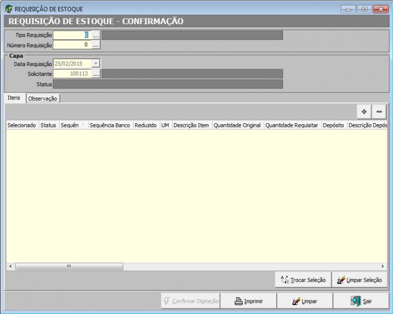The height and width of the screenshot is (314, 393).
Task: Click the Descrição Item column header
Action: coord(191,125)
